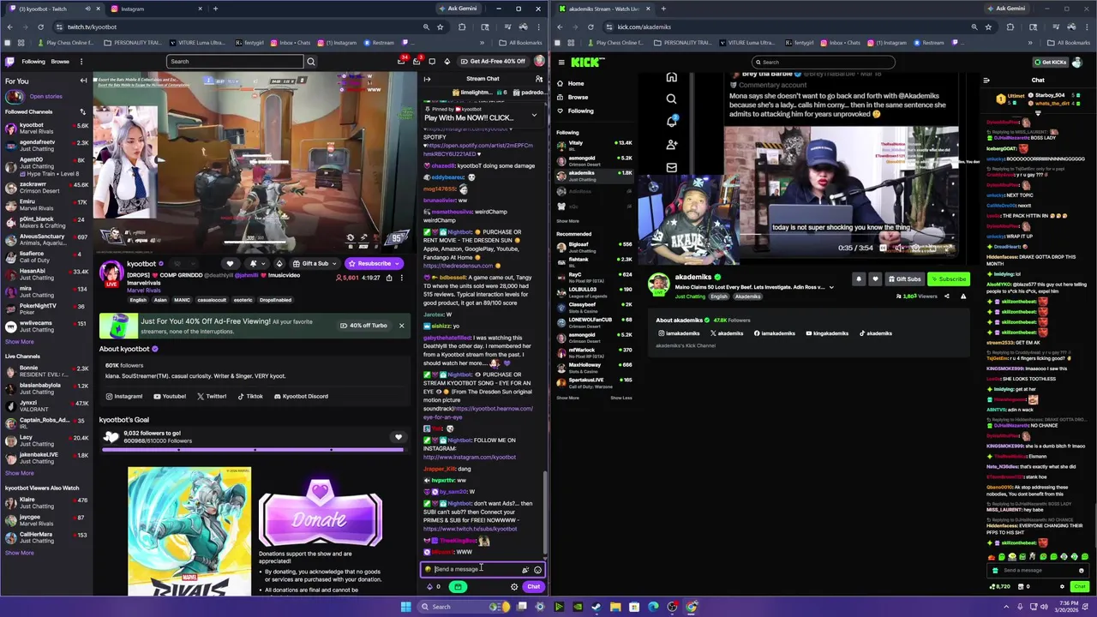Close the 40% off Turbo banner

tap(401, 326)
